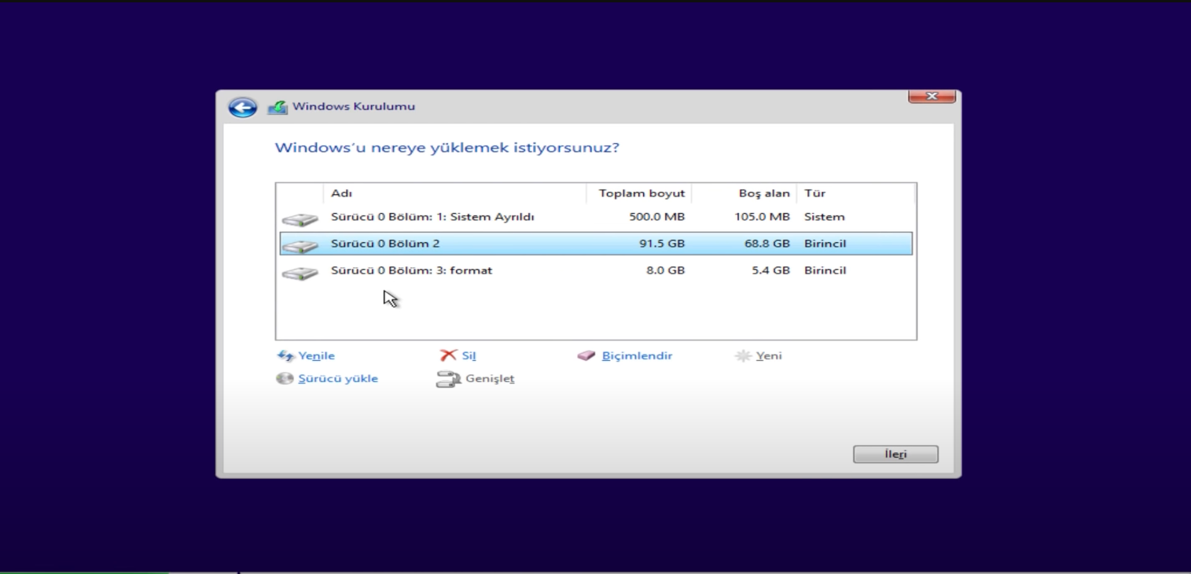Image resolution: width=1191 pixels, height=574 pixels.
Task: Click the Birincil type for Bölüm 2
Action: pos(825,244)
